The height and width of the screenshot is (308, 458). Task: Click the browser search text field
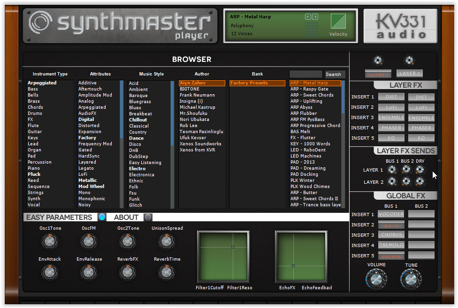tap(306, 74)
